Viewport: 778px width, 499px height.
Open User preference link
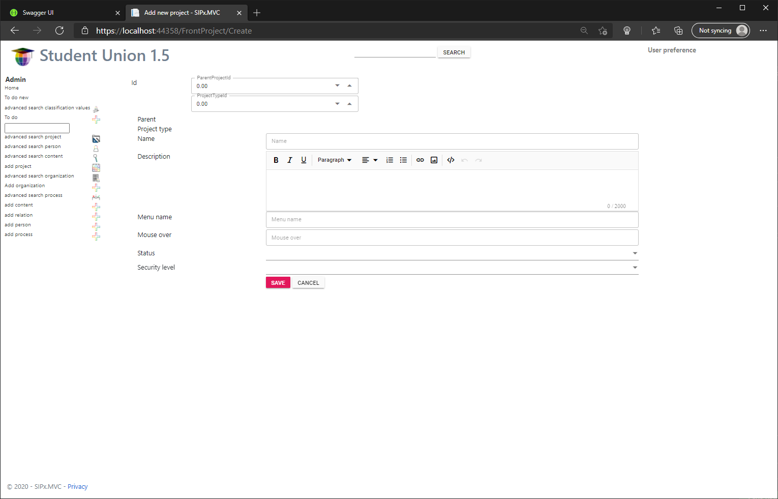672,50
